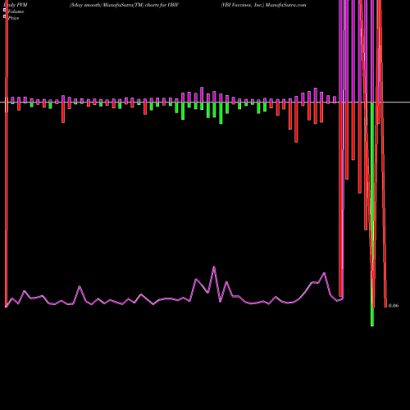This screenshot has height=410, width=410.
Task: Click the Price legend color swatch
Action: 5,16
